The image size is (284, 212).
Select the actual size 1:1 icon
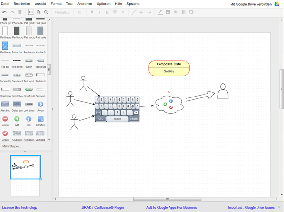point(31,12)
